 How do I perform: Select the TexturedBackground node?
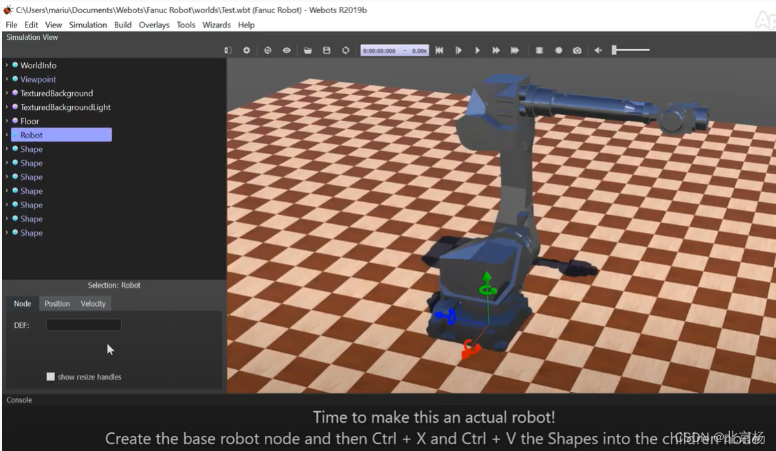tap(56, 93)
